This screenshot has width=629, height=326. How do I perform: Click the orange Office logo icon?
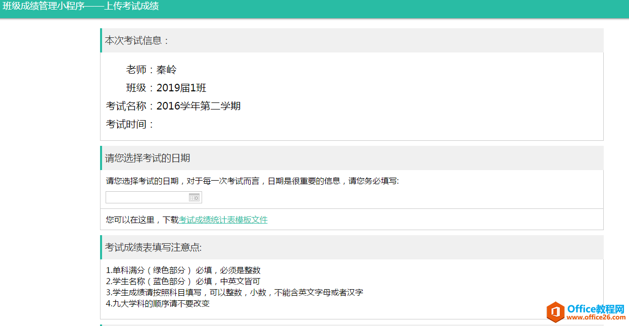point(555,312)
